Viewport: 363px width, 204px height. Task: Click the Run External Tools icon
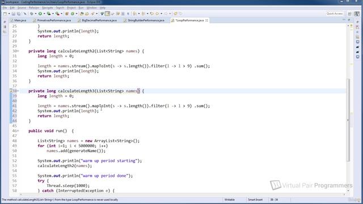pyautogui.click(x=57, y=14)
